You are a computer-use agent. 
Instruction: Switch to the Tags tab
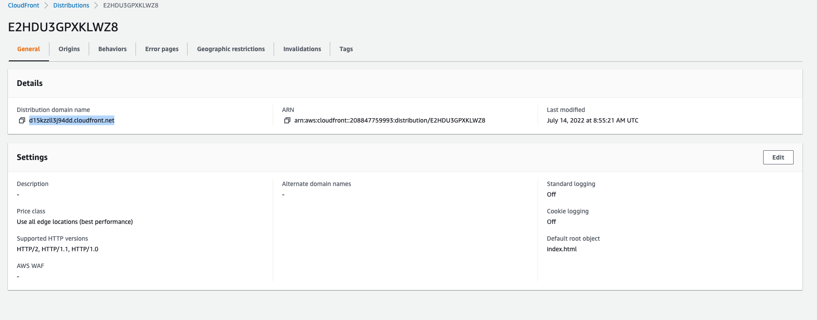346,49
